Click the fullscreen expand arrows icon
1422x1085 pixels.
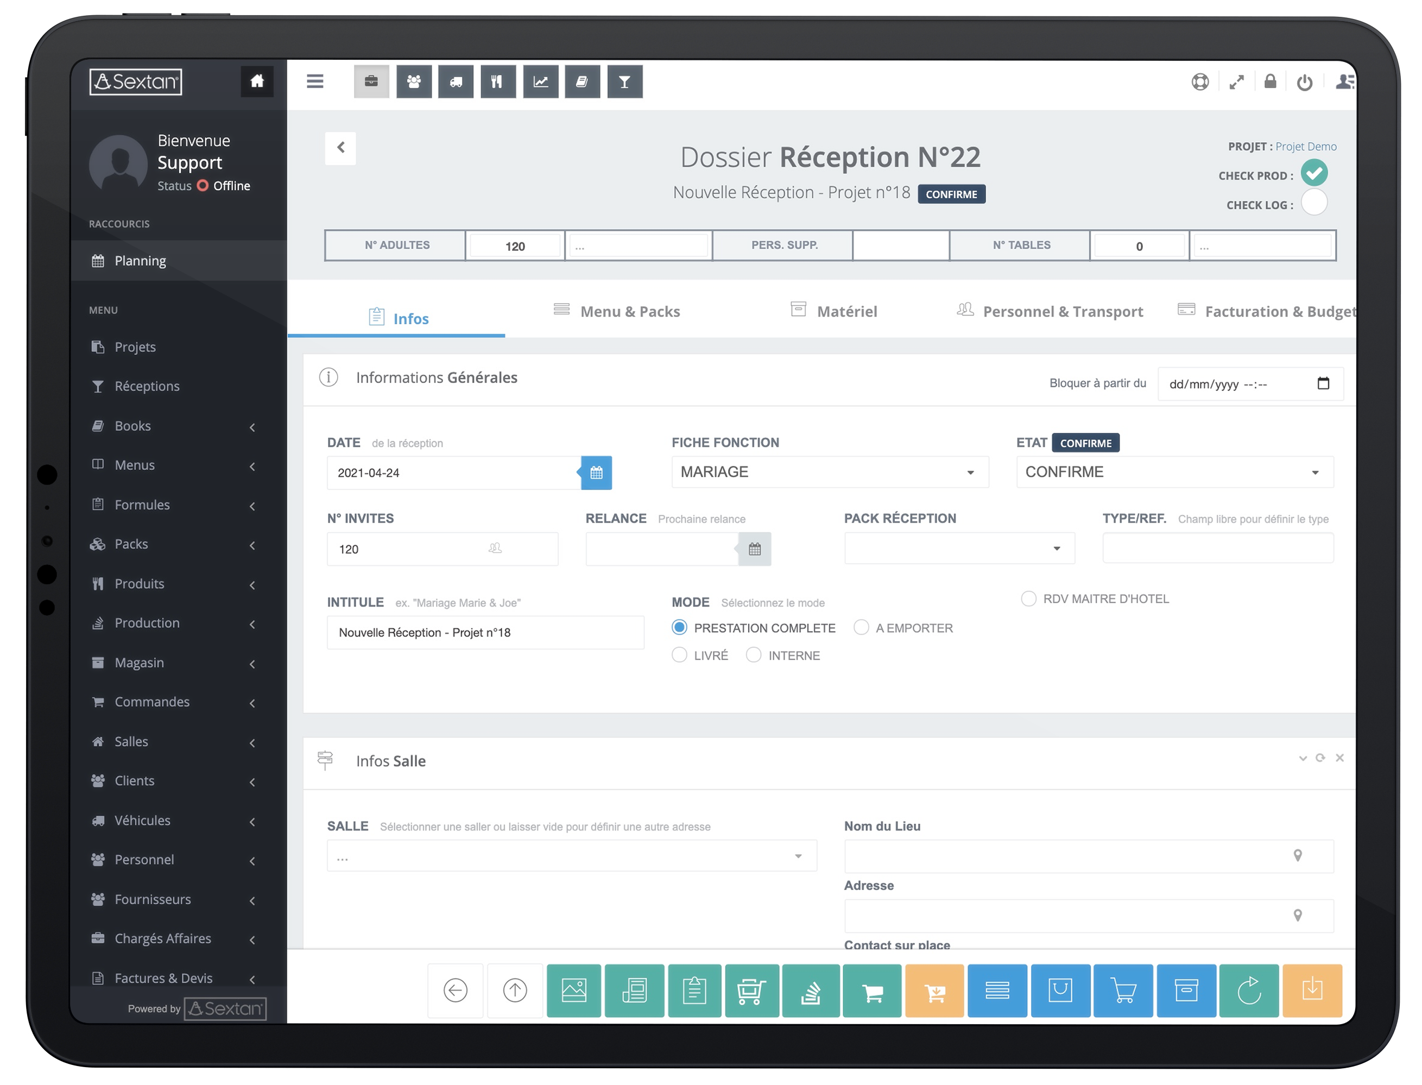(x=1236, y=82)
